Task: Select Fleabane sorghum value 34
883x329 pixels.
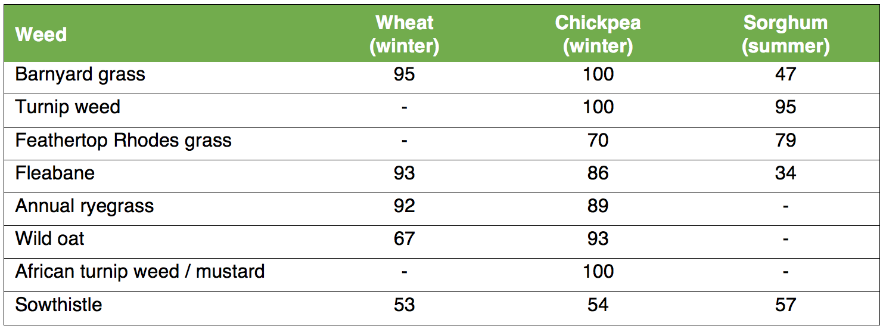Action: point(785,173)
